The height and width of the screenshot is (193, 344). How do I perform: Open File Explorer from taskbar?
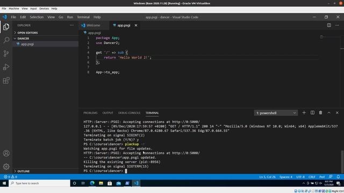[101, 183]
